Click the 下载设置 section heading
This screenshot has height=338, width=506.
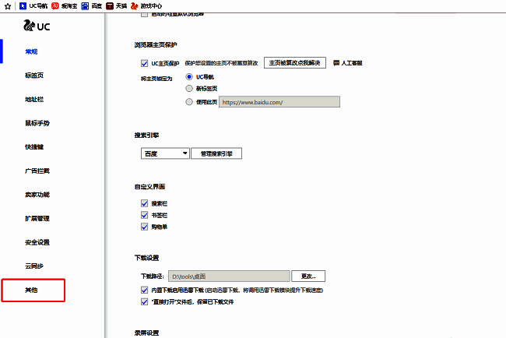coord(146,258)
